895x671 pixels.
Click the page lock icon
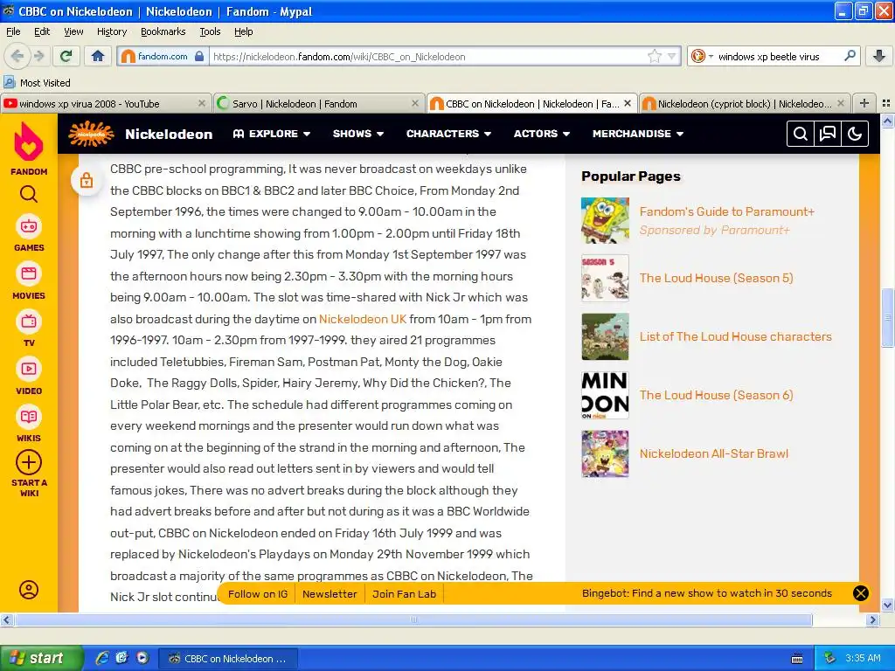87,180
